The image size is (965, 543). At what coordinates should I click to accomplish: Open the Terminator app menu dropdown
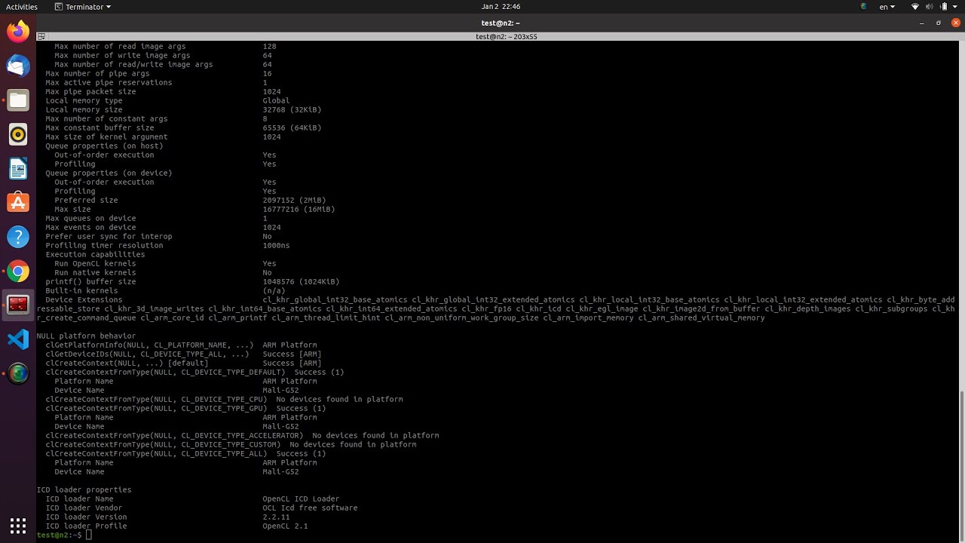(83, 7)
